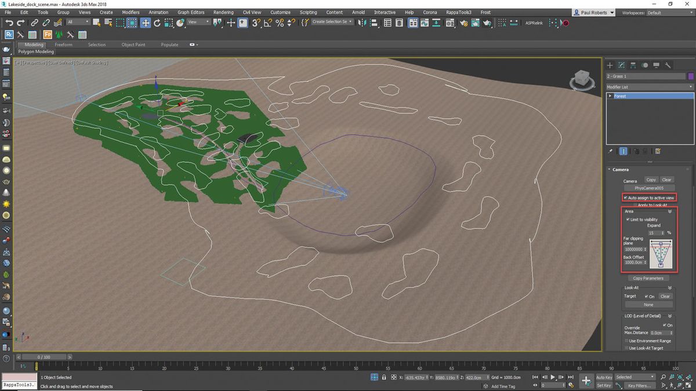Click Zoom Extents in viewport navigation

point(680,377)
